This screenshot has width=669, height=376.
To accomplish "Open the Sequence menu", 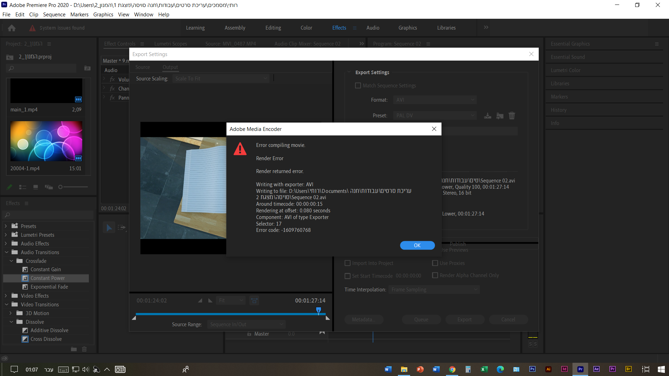I will (54, 15).
